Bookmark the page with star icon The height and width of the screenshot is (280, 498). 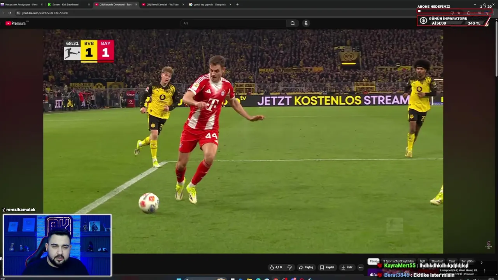pos(459,13)
